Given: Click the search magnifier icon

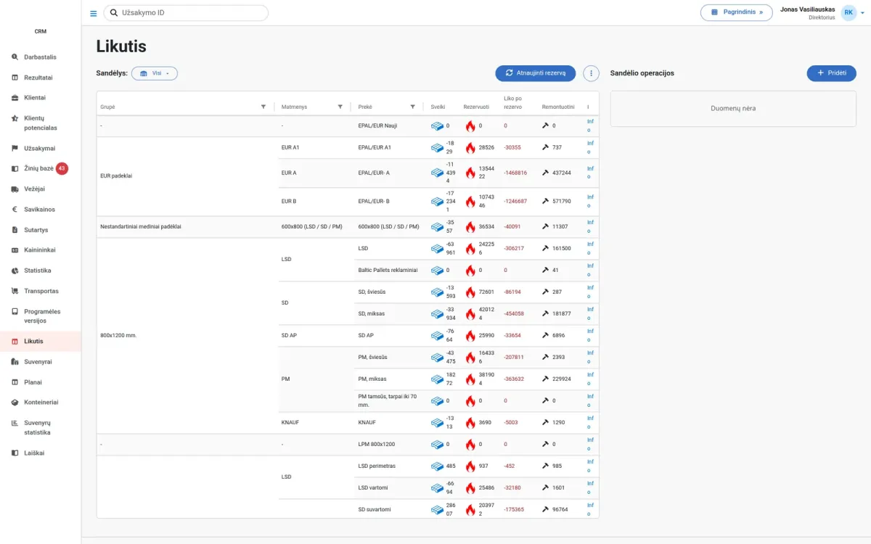Looking at the screenshot, I should click(x=114, y=13).
